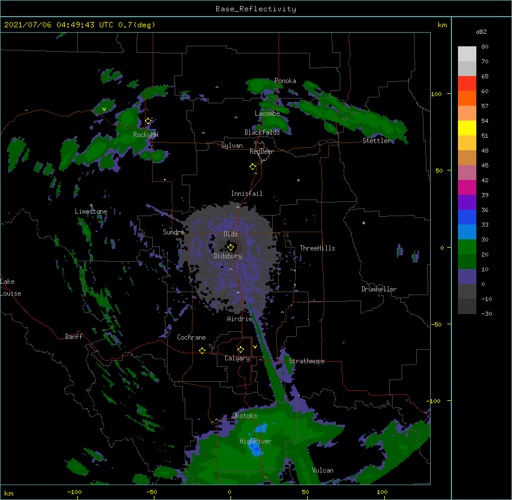512x500 pixels.
Task: Click the bright green swatch between 30 and 20
Action: point(467,247)
